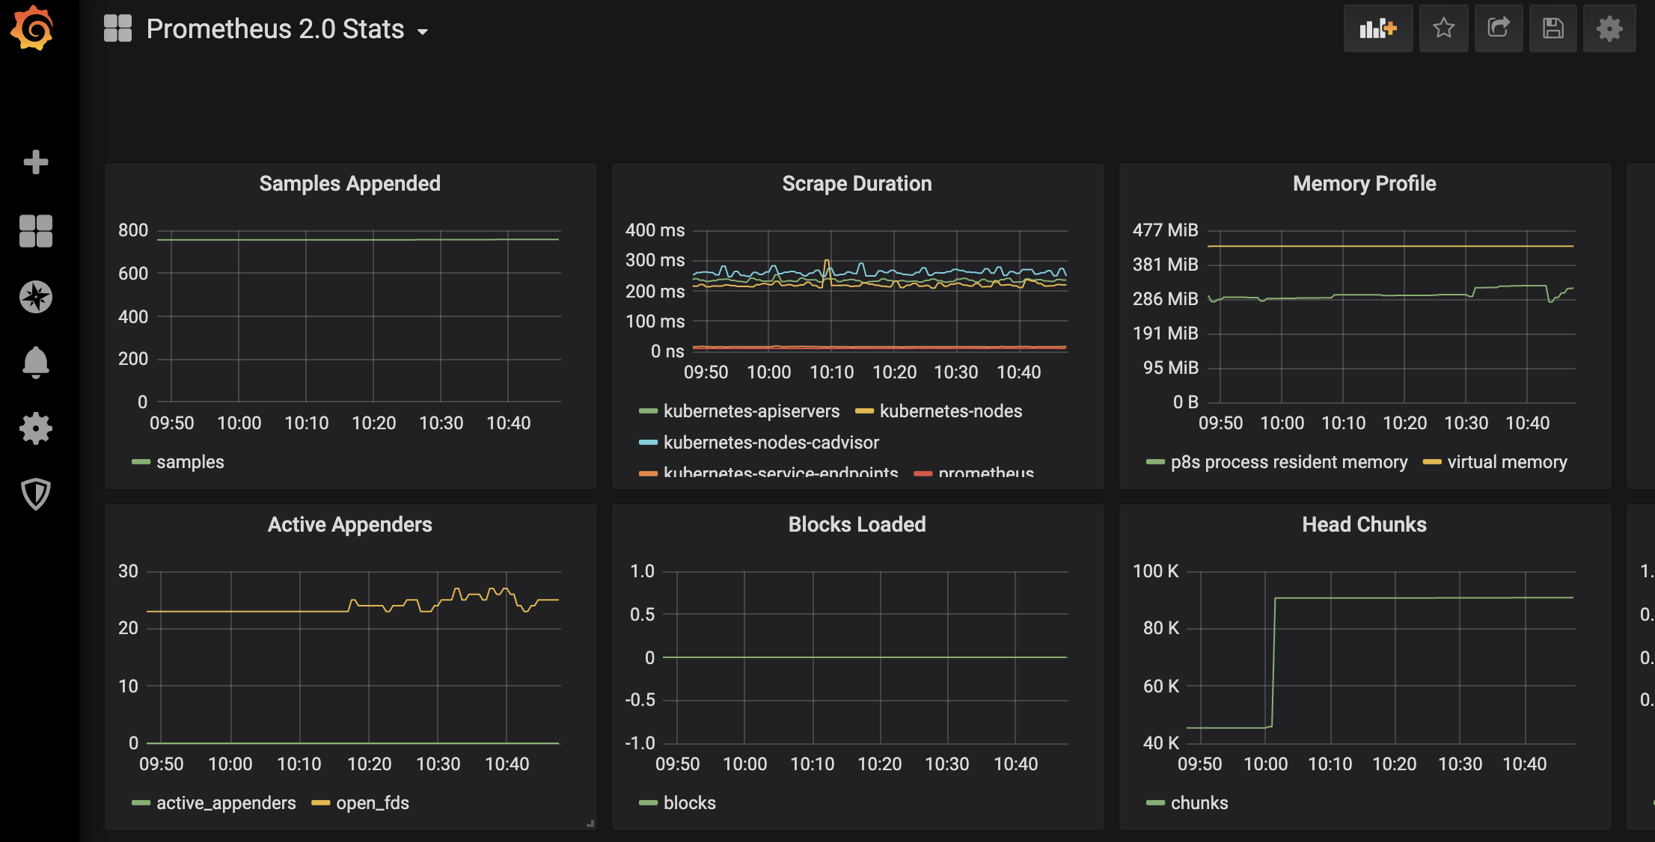This screenshot has width=1655, height=842.
Task: Open Configuration via the sidebar gear icon
Action: click(34, 428)
